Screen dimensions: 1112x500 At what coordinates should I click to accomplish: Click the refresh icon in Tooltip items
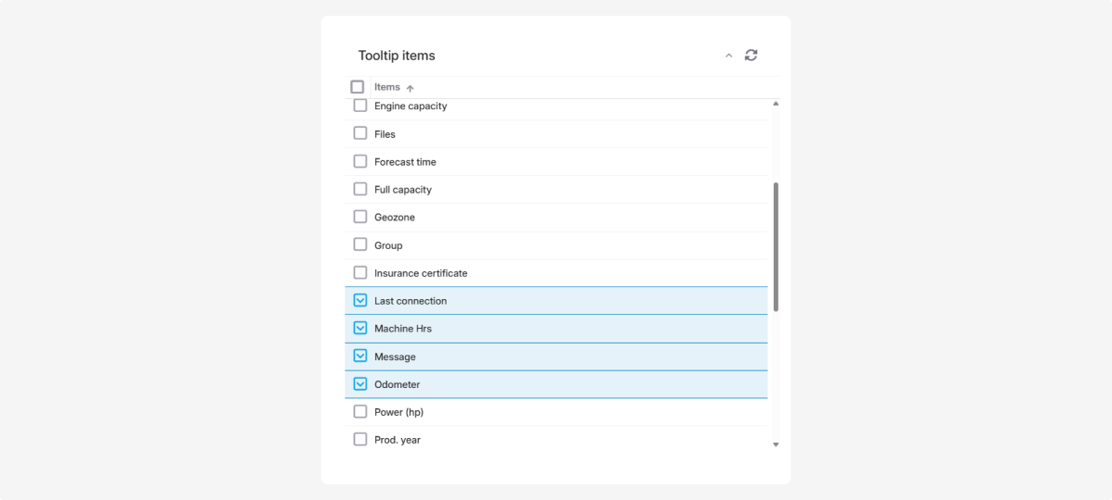point(751,56)
